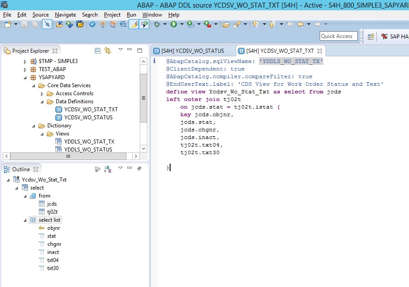Close the Project Explorer view
The width and height of the screenshot is (409, 287).
pos(55,51)
